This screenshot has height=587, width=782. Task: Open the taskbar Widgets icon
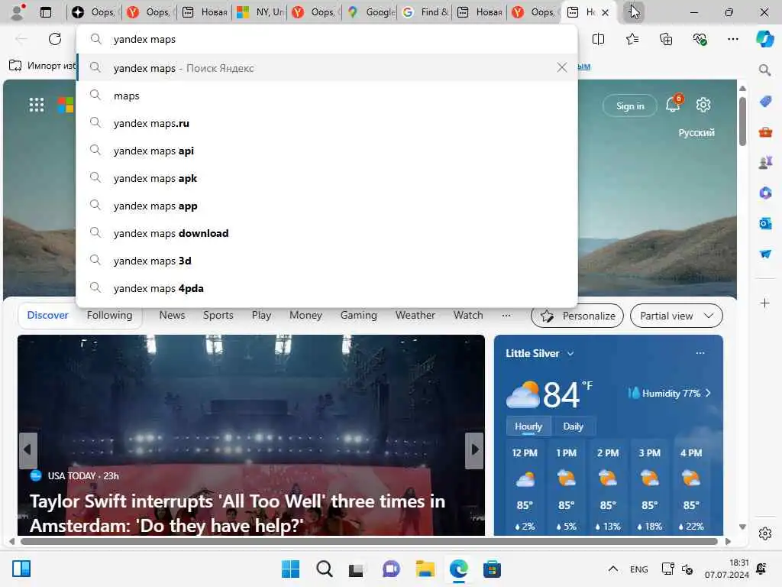tap(21, 569)
